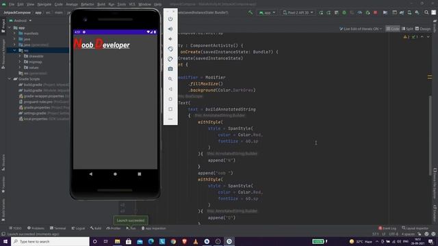The height and width of the screenshot is (246, 438).
Task: Open the Refactor menu
Action: [88, 4]
